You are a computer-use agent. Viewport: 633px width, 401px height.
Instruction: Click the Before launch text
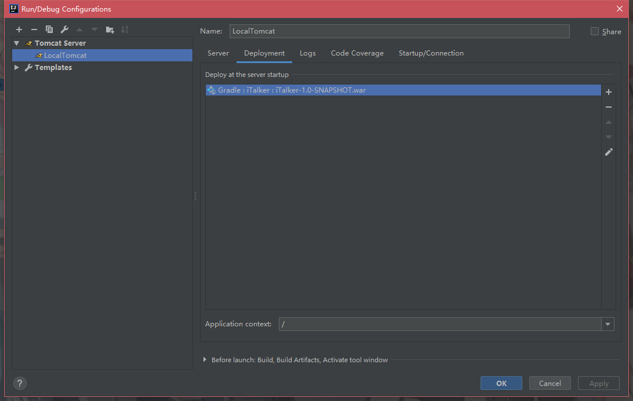tap(300, 360)
